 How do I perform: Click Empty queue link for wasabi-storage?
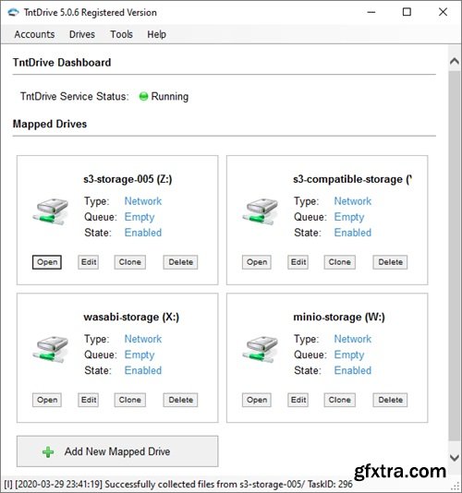140,355
